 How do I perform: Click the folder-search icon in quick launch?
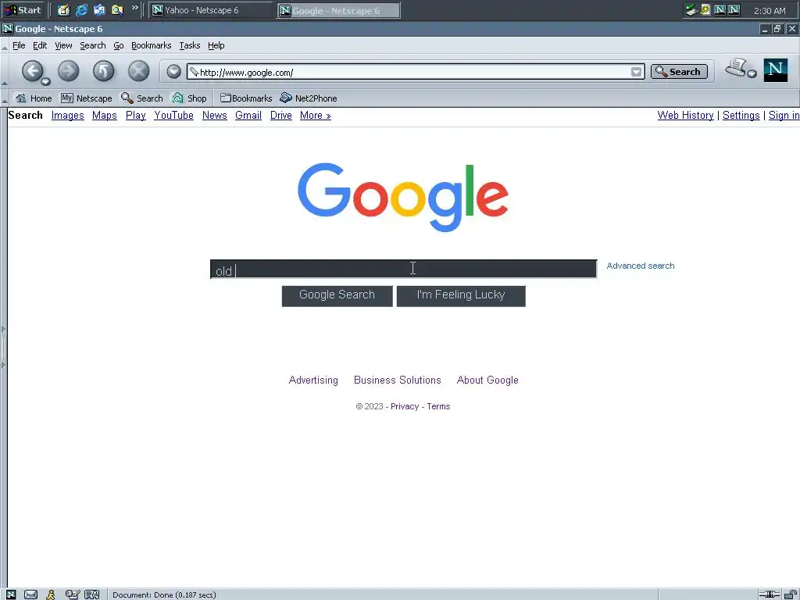point(117,10)
